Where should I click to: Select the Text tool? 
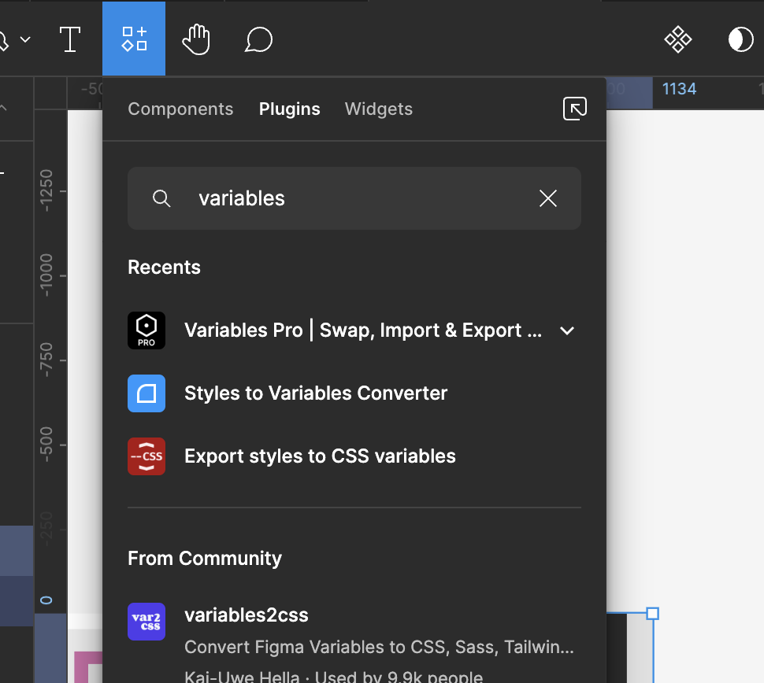pyautogui.click(x=69, y=39)
